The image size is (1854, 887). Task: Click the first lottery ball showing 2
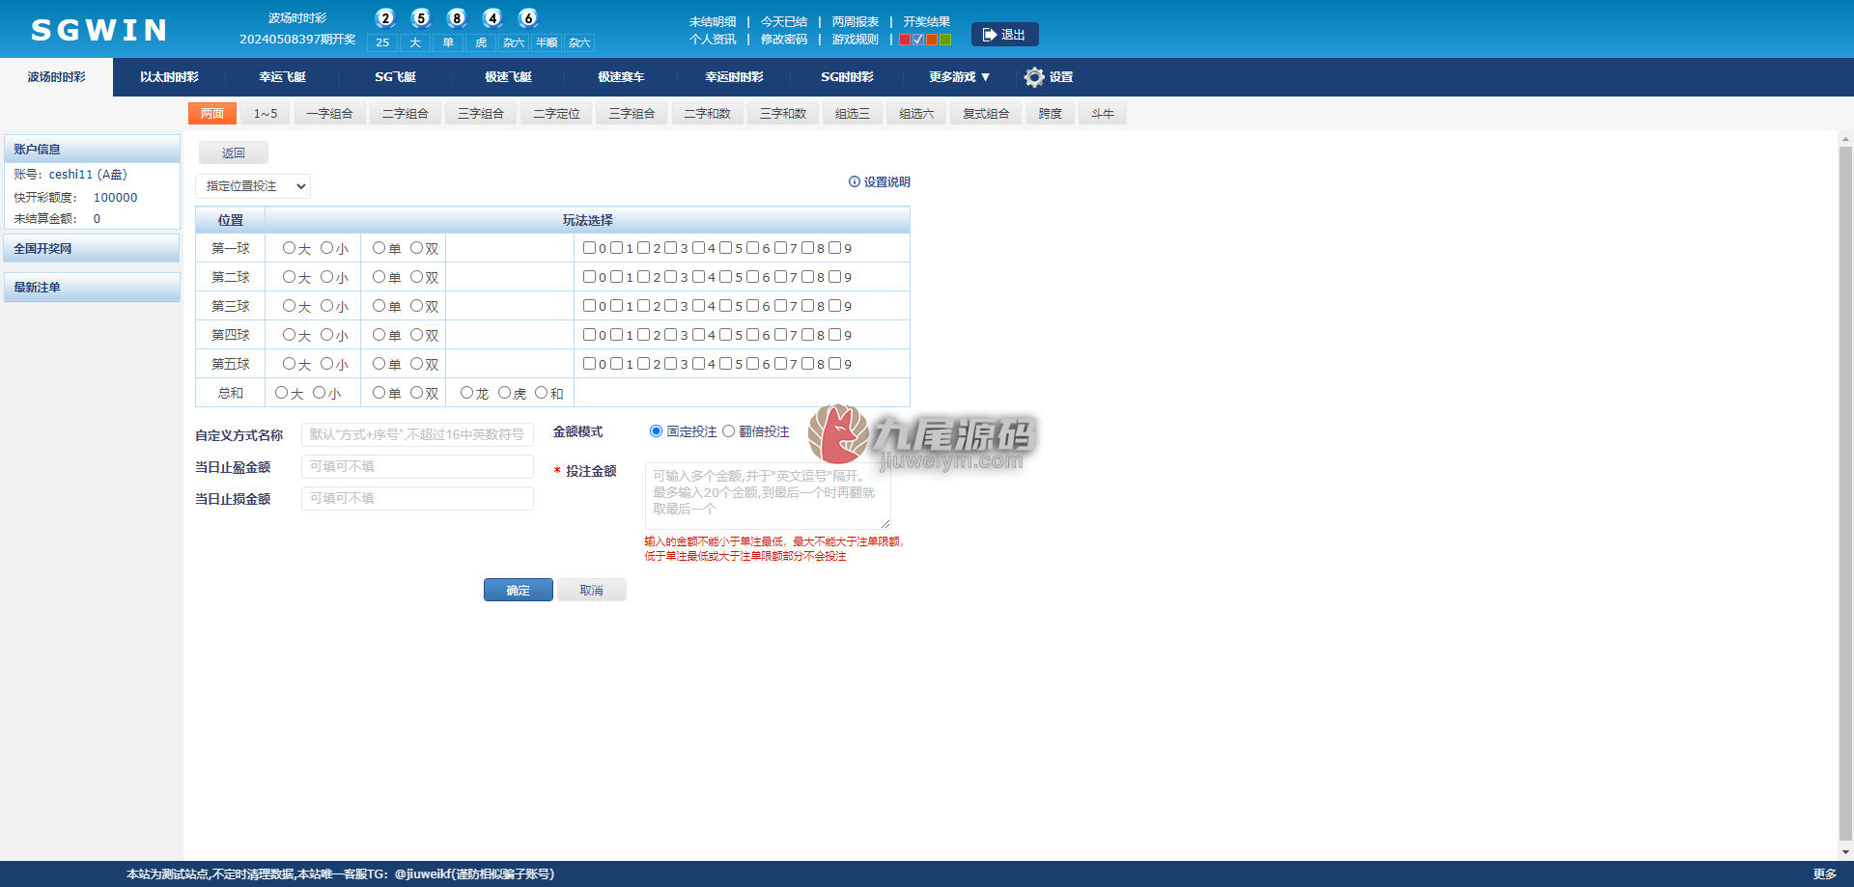coord(385,18)
